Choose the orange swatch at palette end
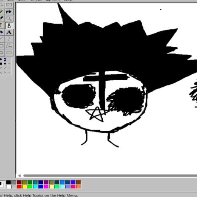 (x=79, y=187)
